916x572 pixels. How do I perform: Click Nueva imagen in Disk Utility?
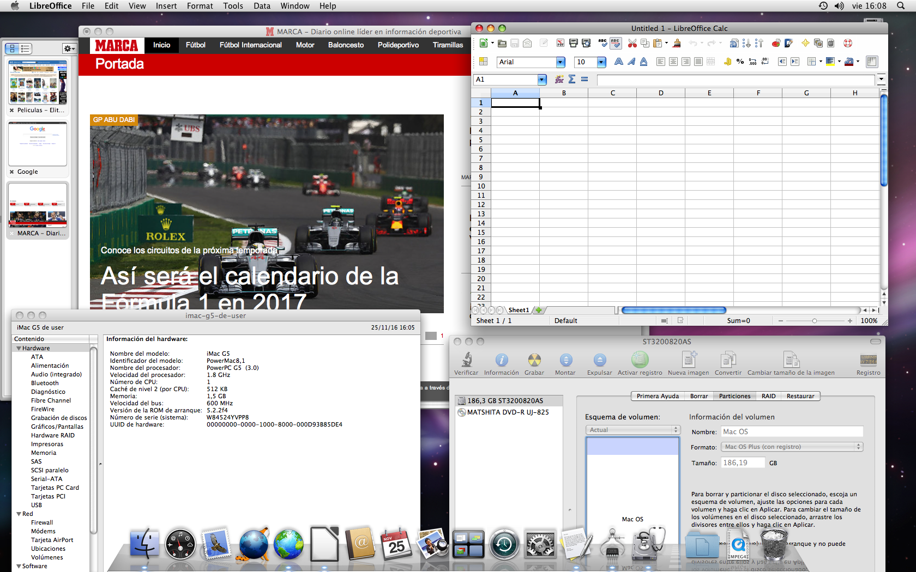click(x=689, y=364)
